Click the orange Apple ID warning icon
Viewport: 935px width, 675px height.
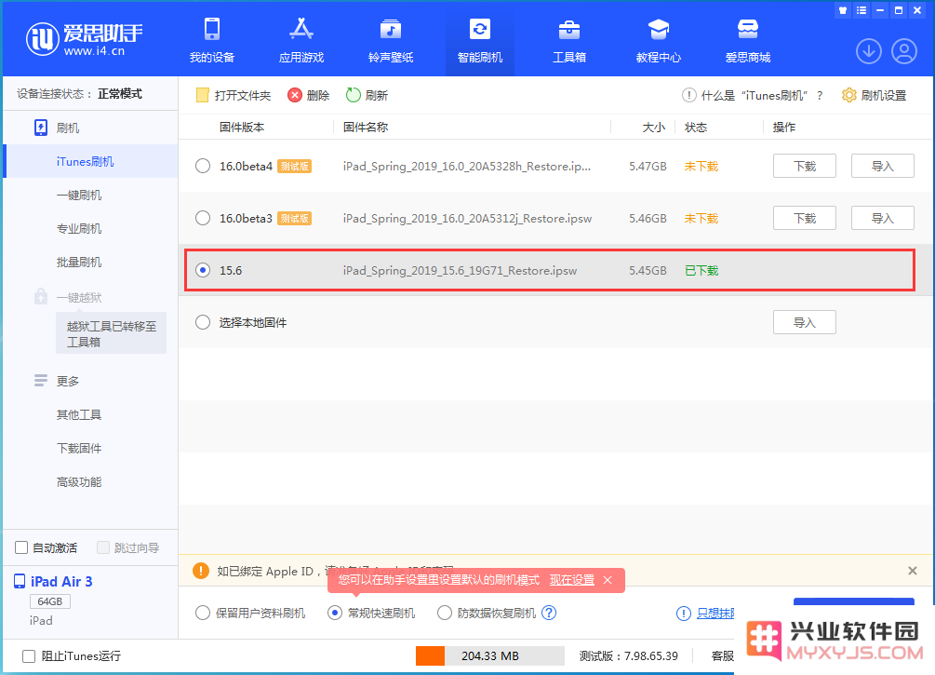(x=201, y=571)
